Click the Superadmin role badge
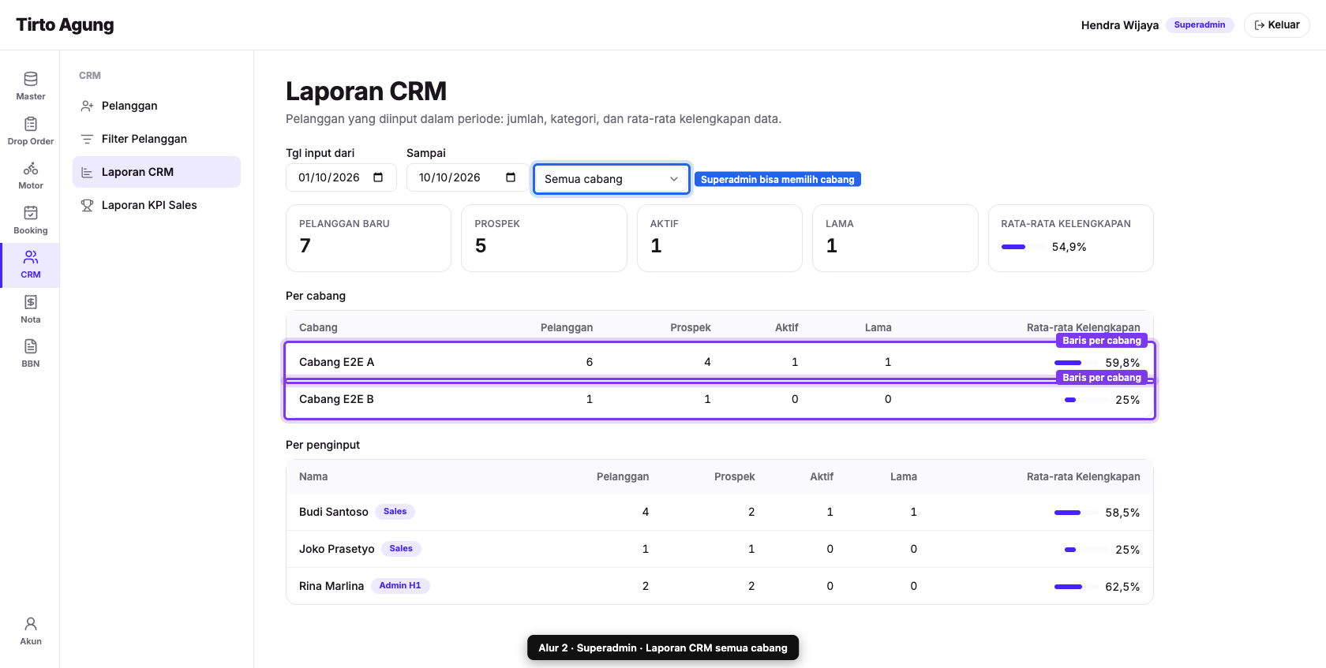The width and height of the screenshot is (1326, 668). click(1200, 25)
